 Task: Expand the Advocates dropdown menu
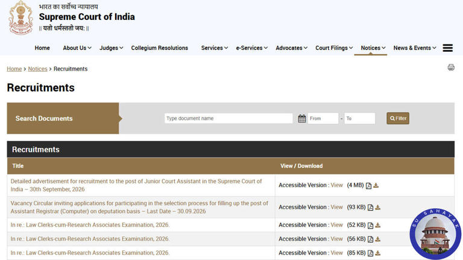pyautogui.click(x=291, y=48)
